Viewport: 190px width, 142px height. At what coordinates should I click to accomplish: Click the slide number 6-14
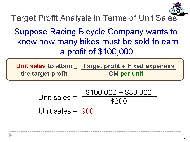pyautogui.click(x=186, y=139)
